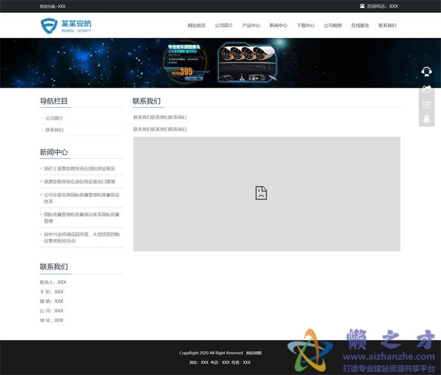Click the 手机: XXX contact line
The image size is (441, 375).
pyautogui.click(x=51, y=292)
